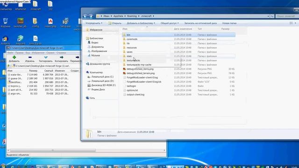Sort archive list by Размер column

pos(33,70)
